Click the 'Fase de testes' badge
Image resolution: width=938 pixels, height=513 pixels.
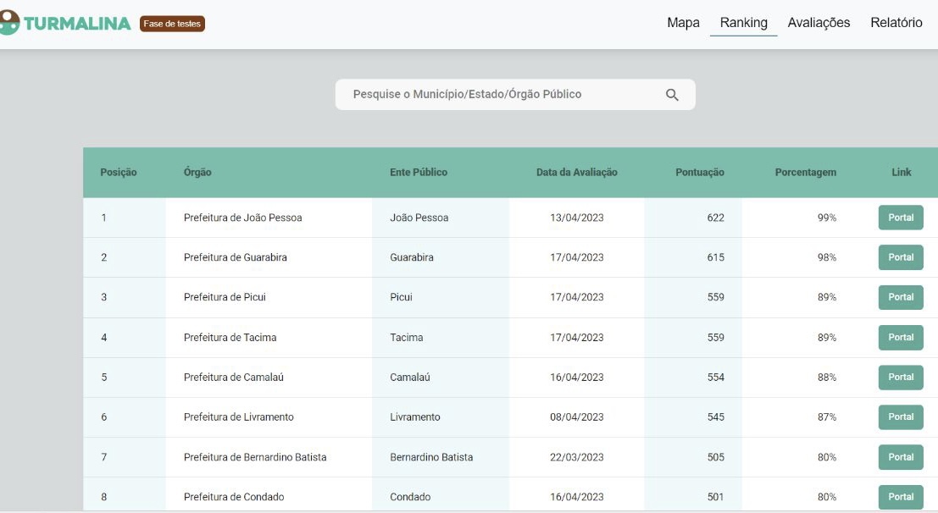[172, 24]
